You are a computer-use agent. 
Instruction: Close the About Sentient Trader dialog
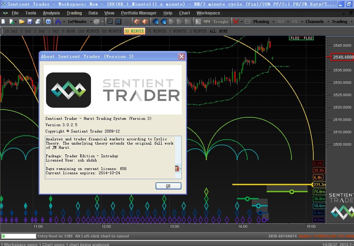[x=181, y=57]
